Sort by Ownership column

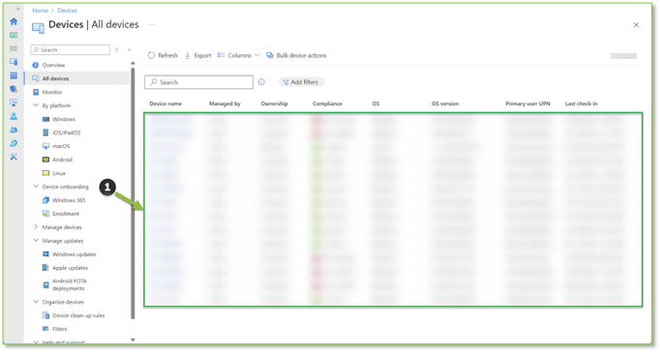(274, 103)
